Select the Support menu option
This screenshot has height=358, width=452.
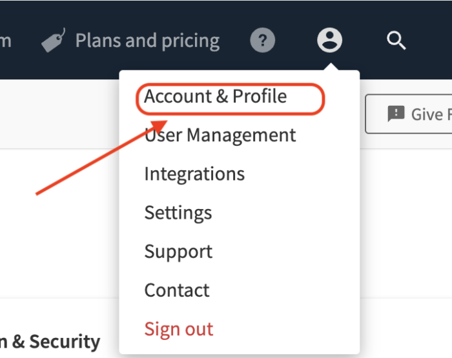pyautogui.click(x=178, y=252)
